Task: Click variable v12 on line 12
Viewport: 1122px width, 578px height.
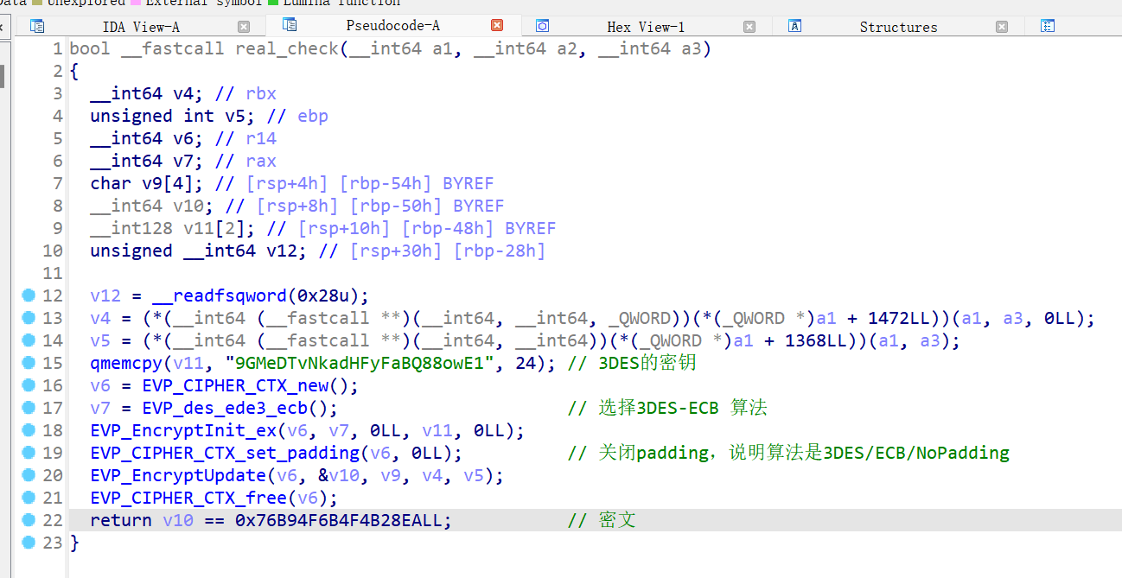Action: [105, 295]
